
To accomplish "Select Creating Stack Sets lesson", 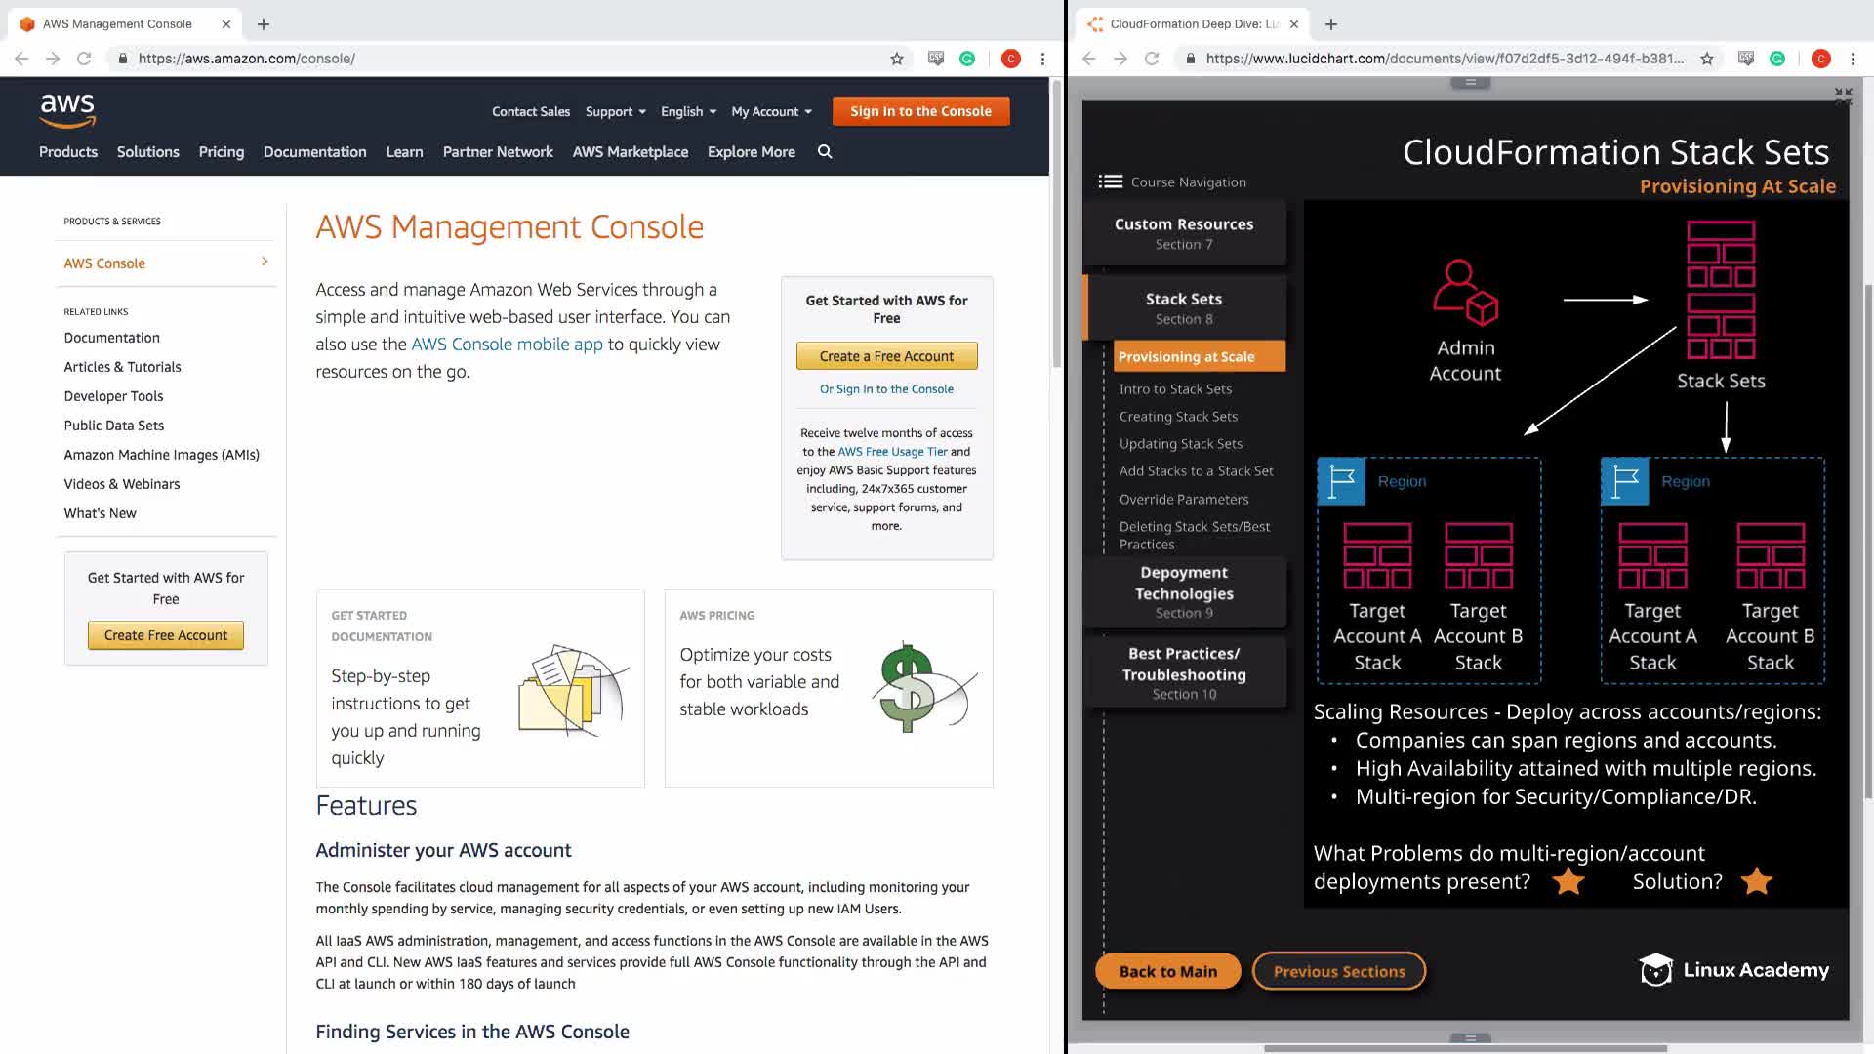I will coord(1178,417).
